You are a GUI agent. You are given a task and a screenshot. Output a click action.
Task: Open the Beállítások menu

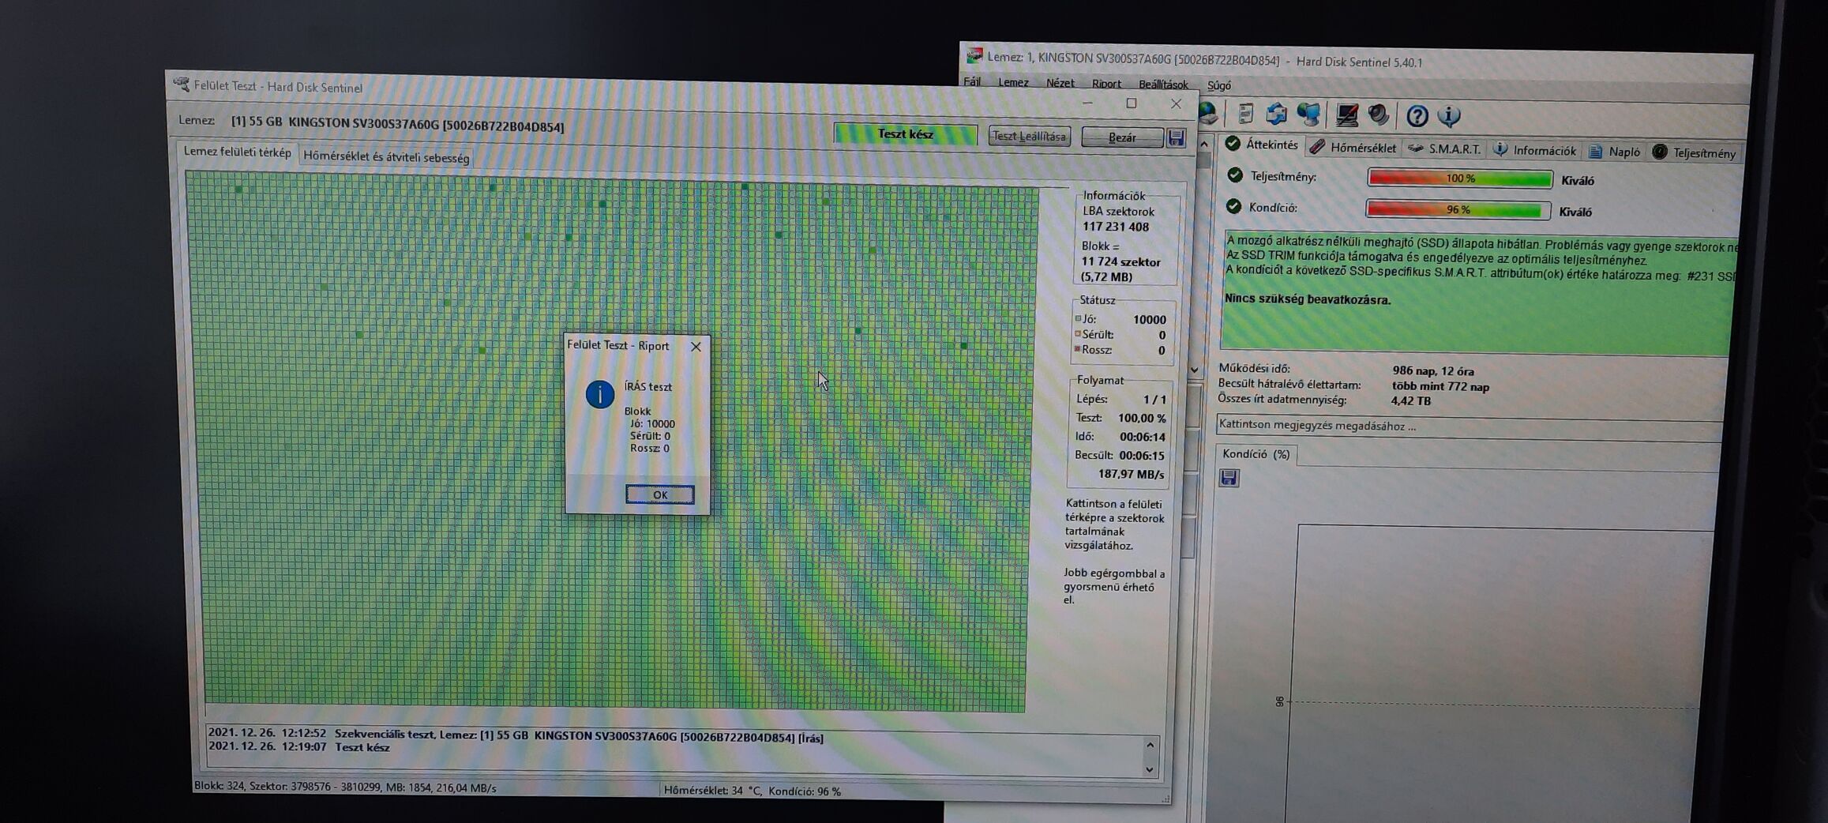(x=1163, y=85)
